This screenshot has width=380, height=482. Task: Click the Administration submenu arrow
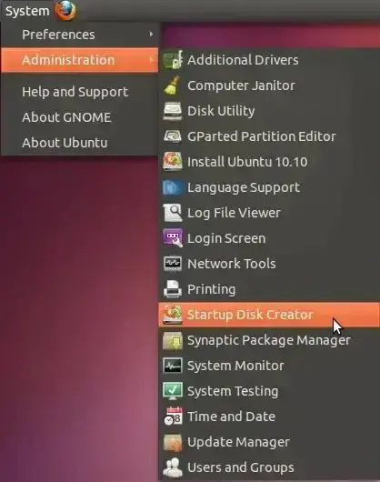tap(151, 60)
